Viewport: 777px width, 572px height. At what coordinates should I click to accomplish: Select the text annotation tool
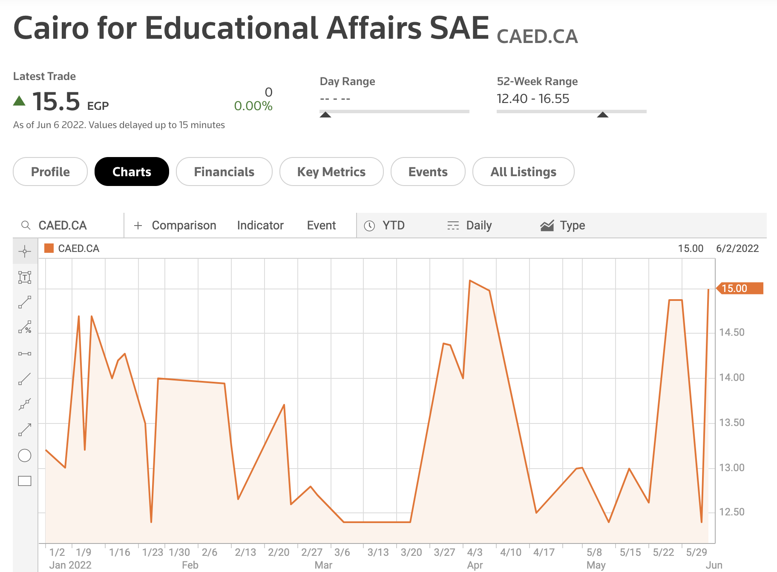(x=25, y=277)
